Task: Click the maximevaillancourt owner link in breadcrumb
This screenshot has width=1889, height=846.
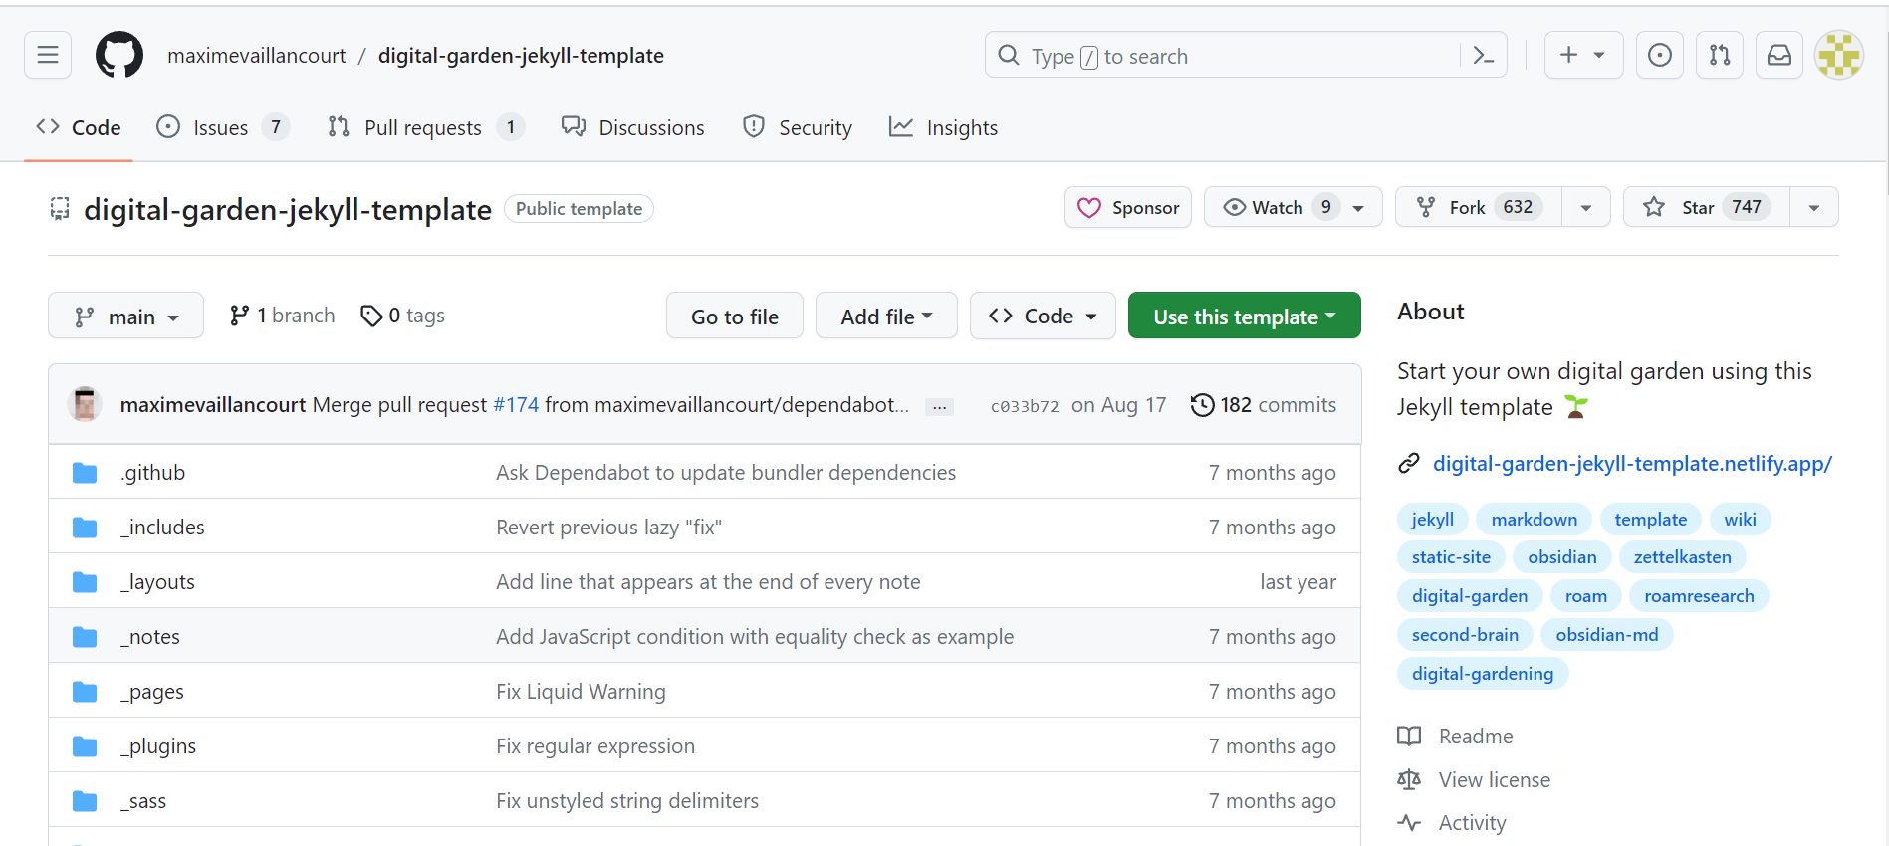Action: [257, 56]
